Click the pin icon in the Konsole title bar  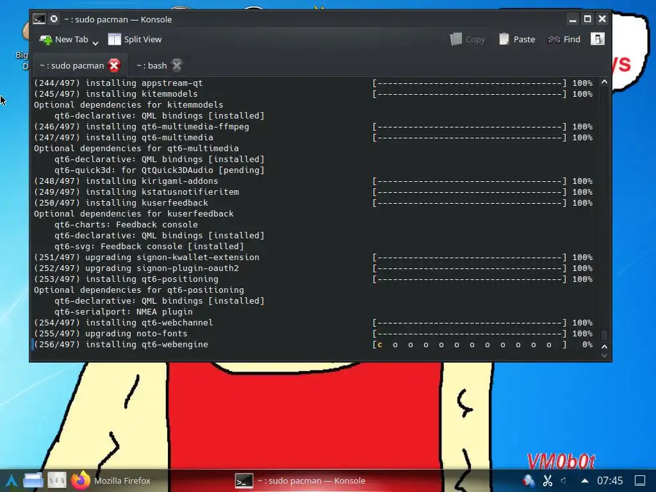[x=54, y=19]
